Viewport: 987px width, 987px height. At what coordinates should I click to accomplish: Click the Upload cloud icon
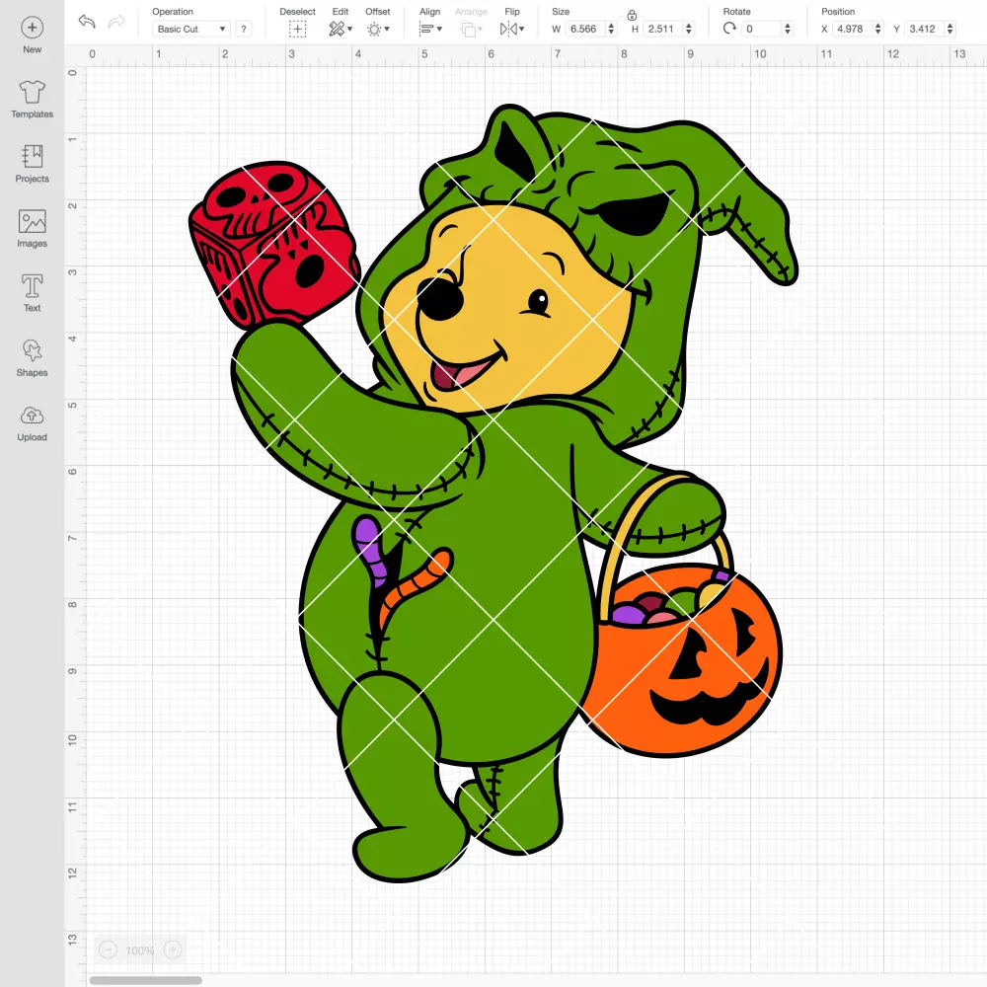click(x=33, y=416)
